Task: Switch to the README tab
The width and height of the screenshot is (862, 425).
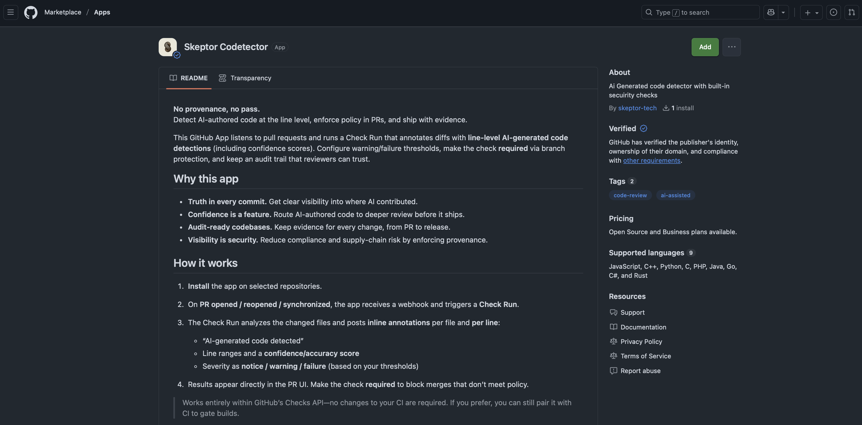Action: [189, 78]
